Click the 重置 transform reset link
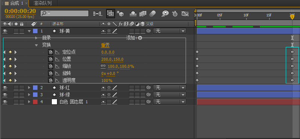The image size is (300, 139). click(105, 45)
